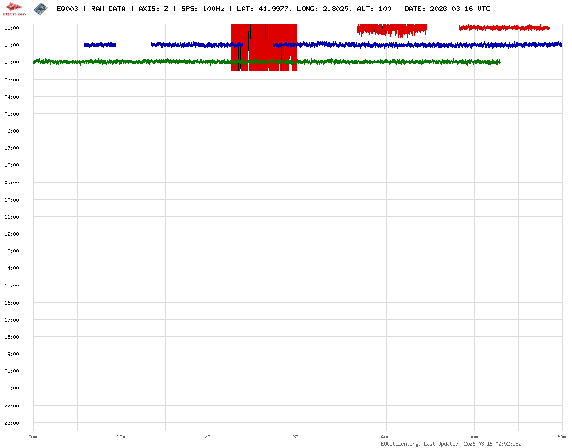Click the 'SPS: 100Hz' text in header
This screenshot has height=448, width=572.
point(203,9)
